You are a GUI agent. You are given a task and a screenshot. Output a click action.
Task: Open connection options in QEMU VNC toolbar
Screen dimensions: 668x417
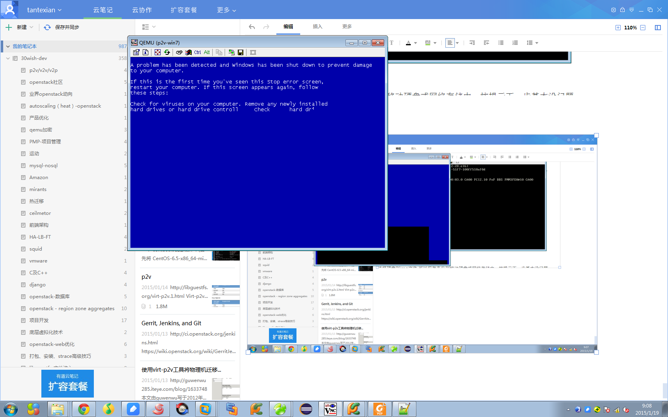136,52
